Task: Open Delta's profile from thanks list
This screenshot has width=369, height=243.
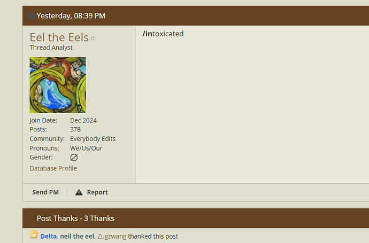Action: (49, 236)
